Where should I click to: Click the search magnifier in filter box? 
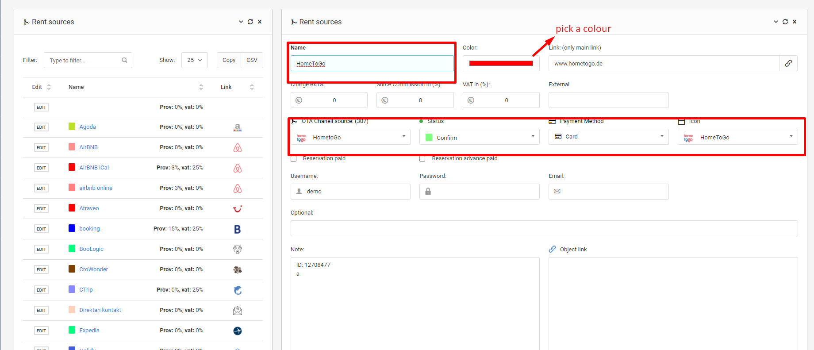click(125, 60)
